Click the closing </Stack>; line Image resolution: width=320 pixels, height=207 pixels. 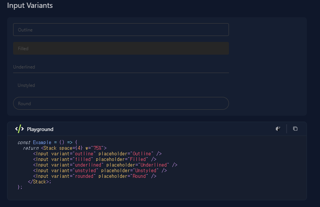coord(40,182)
